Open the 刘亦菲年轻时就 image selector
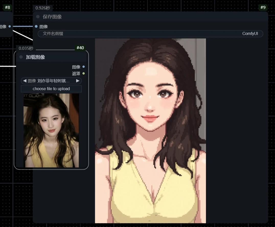Screen dimensions: 275x227 pos(51,81)
